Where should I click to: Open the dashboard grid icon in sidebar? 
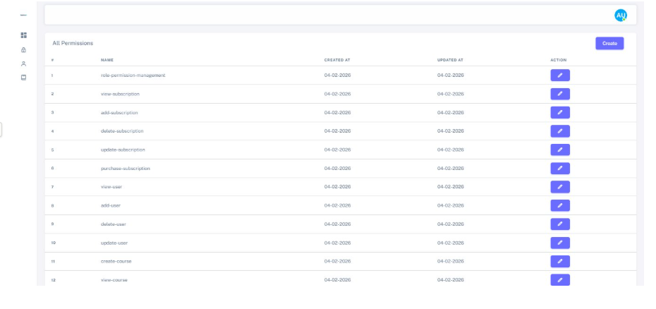(23, 35)
